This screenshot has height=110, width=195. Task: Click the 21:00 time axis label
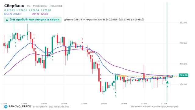(144, 104)
